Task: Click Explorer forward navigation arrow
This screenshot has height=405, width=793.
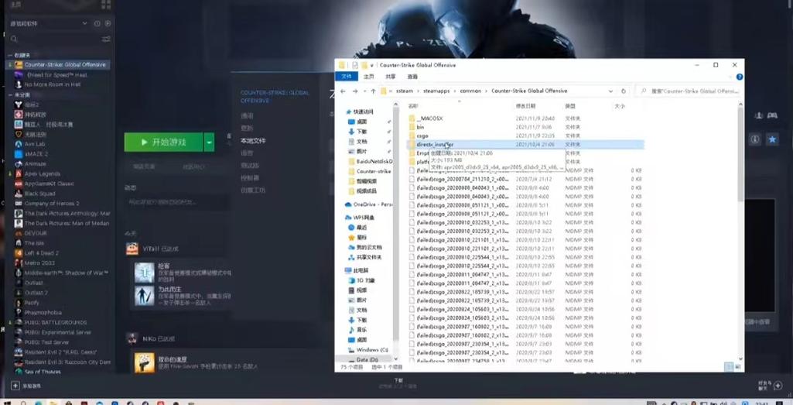Action: pos(355,91)
